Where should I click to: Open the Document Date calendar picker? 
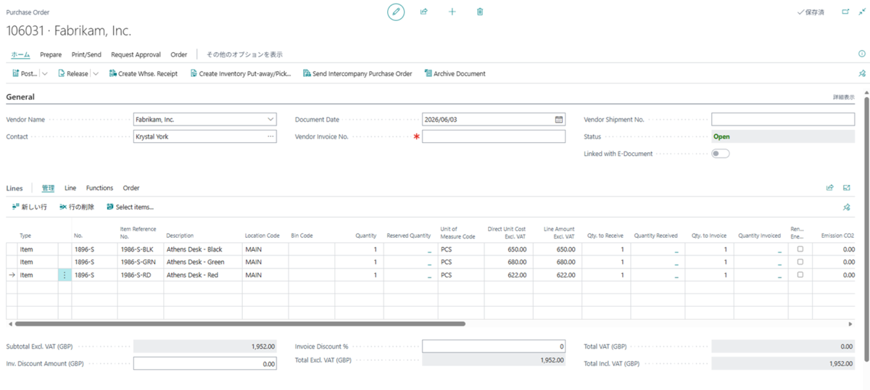click(559, 119)
